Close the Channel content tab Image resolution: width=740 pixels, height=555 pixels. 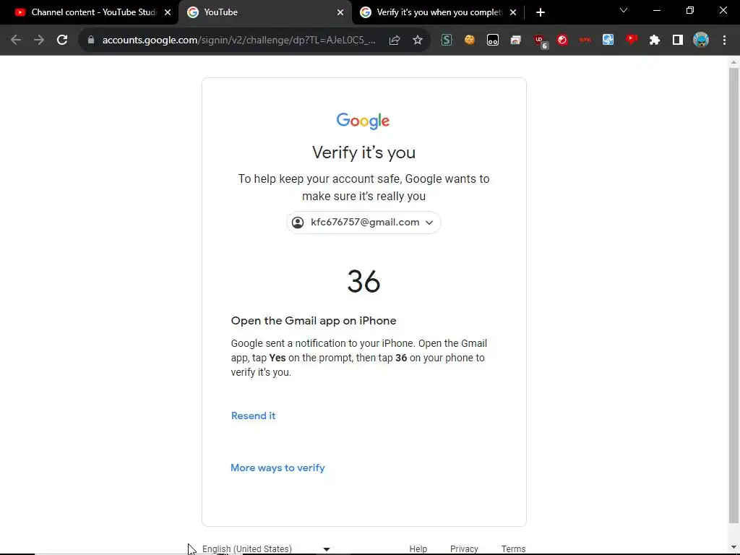(168, 13)
